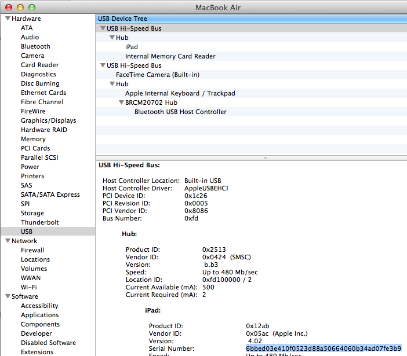The image size is (407, 356).
Task: Select BRCM20702 Hub row
Action: (x=251, y=102)
